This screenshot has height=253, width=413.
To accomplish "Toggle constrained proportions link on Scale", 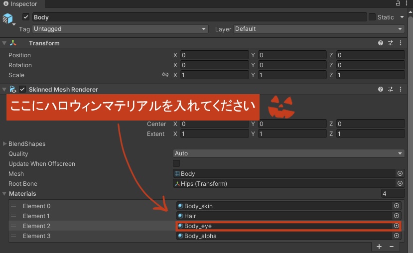I will (x=165, y=75).
